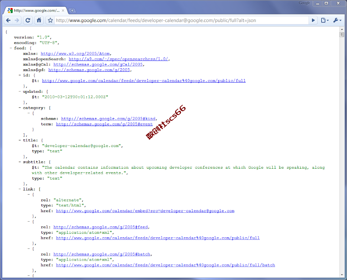Viewport: 347px width, 280px height.
Task: Open the scheme 2005#kind link
Action: coord(108,119)
